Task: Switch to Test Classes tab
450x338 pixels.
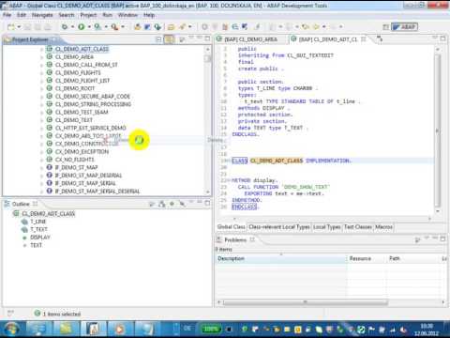Action: tap(358, 227)
